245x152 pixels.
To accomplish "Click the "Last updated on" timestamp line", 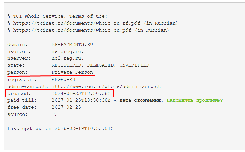I will 60,128.
